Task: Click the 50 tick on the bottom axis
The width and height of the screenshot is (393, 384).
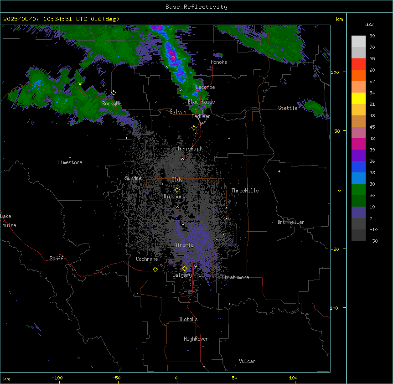Action: pos(234,378)
